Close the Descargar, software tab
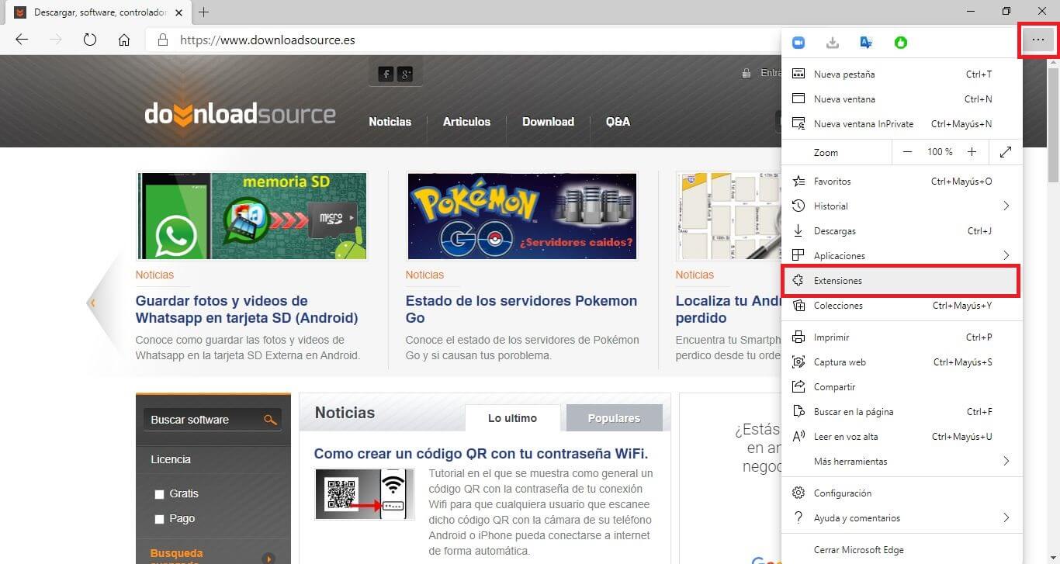Image resolution: width=1060 pixels, height=564 pixels. [178, 12]
